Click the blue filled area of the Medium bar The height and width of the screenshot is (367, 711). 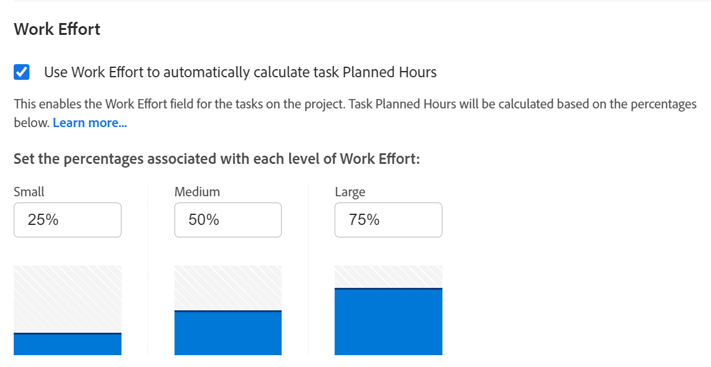(x=227, y=334)
